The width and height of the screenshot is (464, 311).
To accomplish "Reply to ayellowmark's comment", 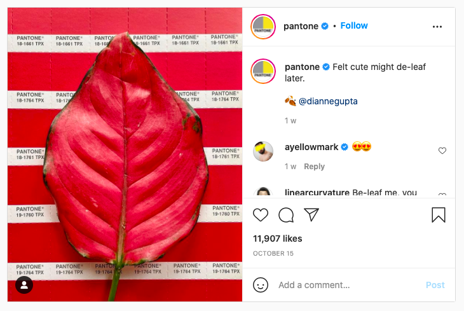I will pyautogui.click(x=314, y=167).
